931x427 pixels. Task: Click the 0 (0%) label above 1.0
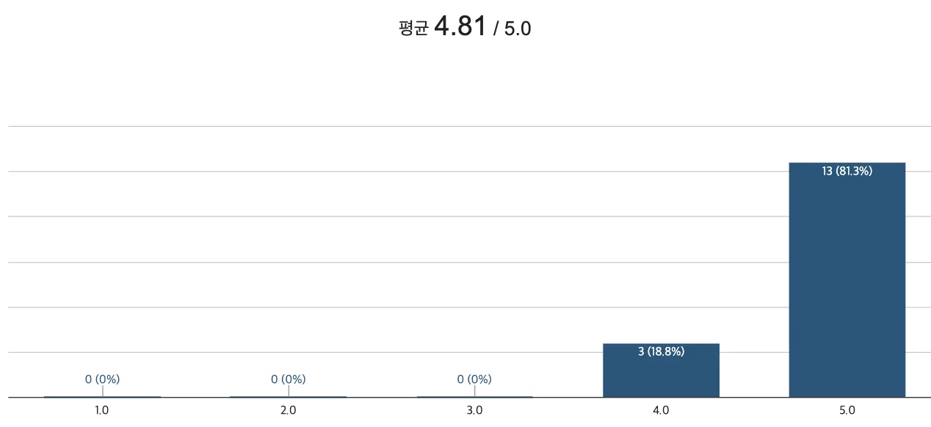point(102,379)
